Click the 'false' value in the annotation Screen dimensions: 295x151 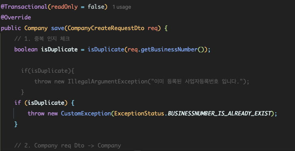click(96, 7)
